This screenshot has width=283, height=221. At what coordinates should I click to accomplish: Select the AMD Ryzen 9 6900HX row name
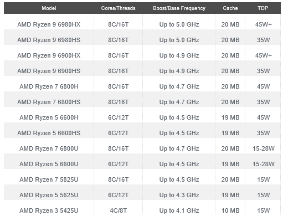click(49, 55)
